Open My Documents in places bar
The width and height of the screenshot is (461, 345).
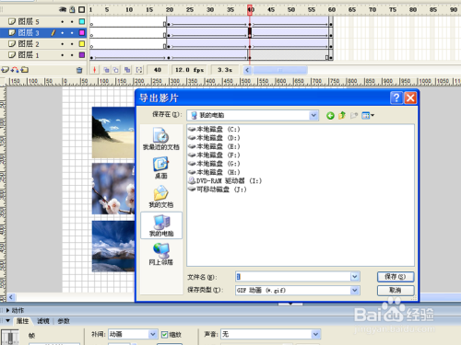pyautogui.click(x=161, y=196)
